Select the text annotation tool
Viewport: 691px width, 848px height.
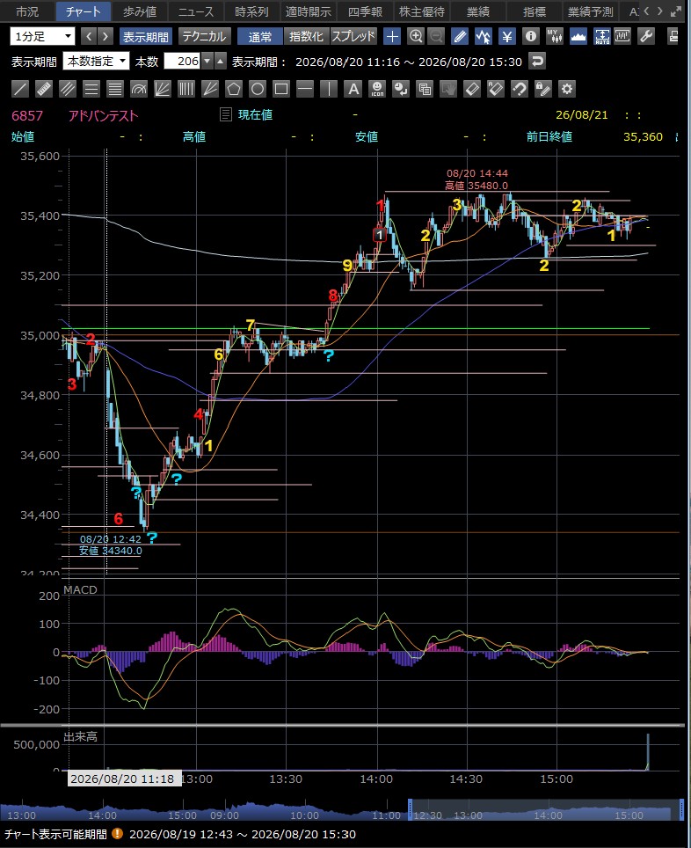click(353, 89)
